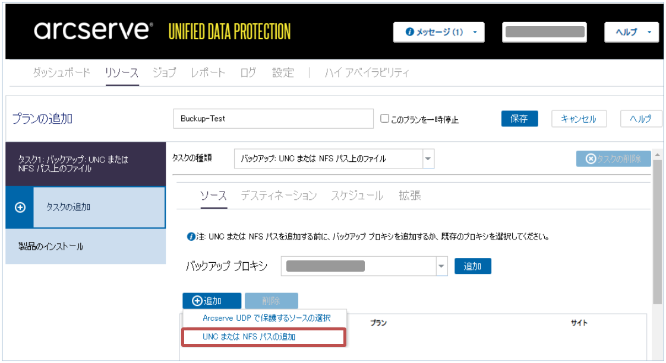The height and width of the screenshot is (363, 666).
Task: Click the ヘルプ button next to キャンセル
Action: pos(640,119)
